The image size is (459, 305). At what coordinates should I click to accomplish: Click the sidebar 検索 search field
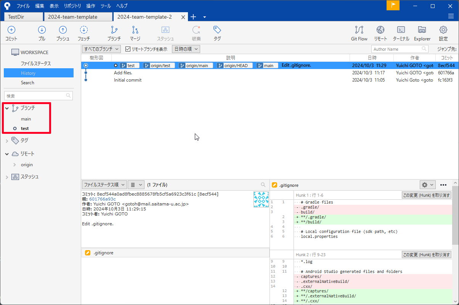[39, 96]
